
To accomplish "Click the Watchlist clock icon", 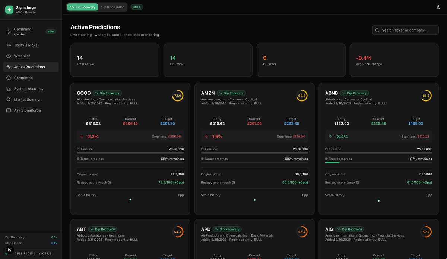I will [9, 56].
